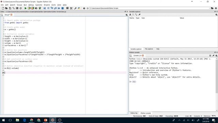Image resolution: width=218 pixels, height=123 pixels.
Task: Launch Microsoft Edge from taskbar
Action: [25, 120]
